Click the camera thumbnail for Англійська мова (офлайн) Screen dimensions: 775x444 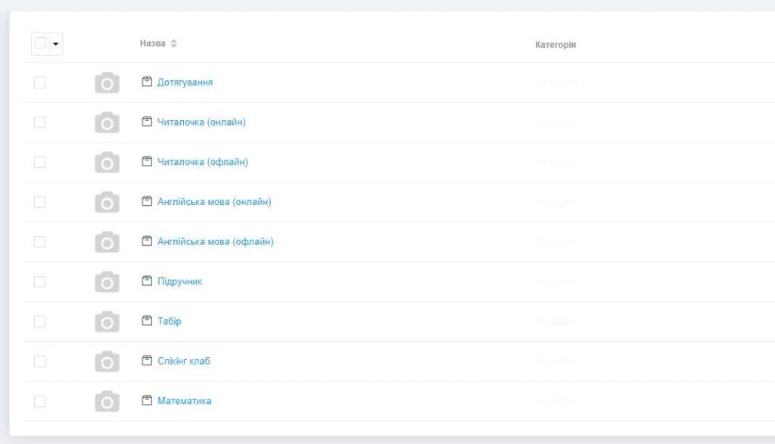tap(107, 241)
